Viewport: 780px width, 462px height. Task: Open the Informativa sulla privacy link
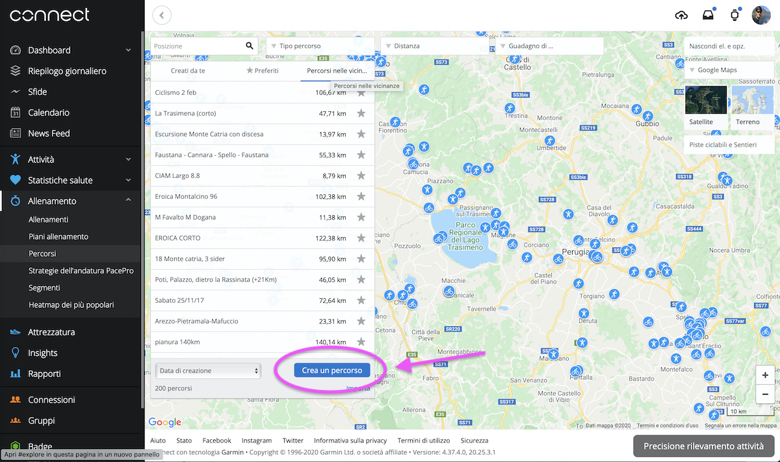pos(350,440)
